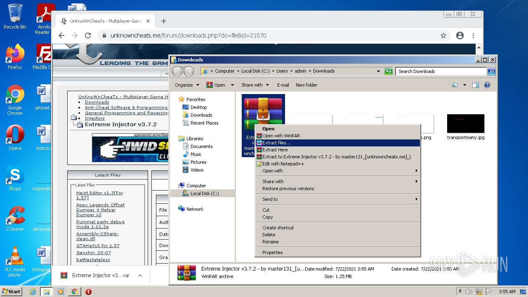
Task: Open Pummel party debug mode link
Action: click(100, 224)
